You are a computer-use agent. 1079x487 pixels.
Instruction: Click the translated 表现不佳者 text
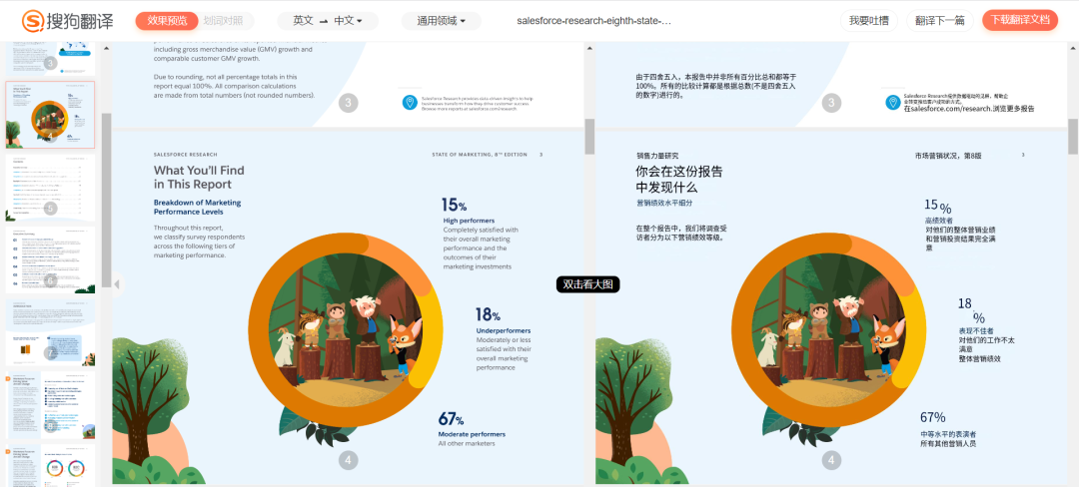coord(976,330)
